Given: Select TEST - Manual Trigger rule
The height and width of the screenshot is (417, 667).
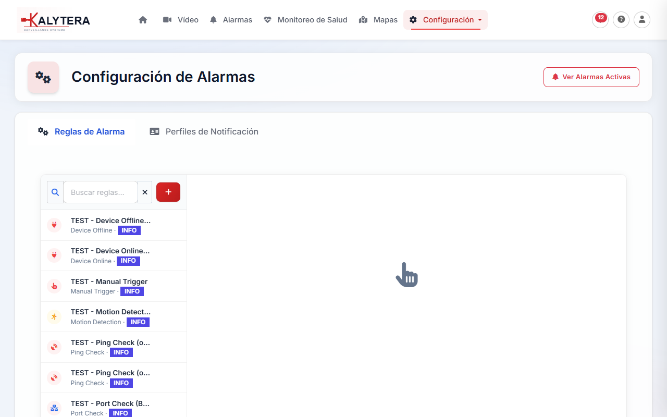Looking at the screenshot, I should tap(114, 286).
